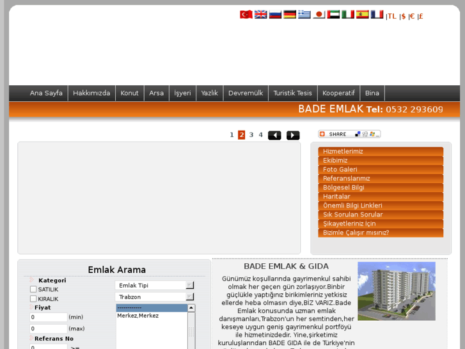465x349 pixels.
Task: Jump to slide 4 in the slideshow
Action: tap(261, 135)
